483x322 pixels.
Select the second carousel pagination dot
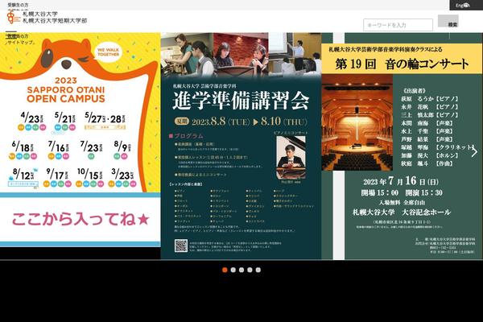pyautogui.click(x=233, y=270)
